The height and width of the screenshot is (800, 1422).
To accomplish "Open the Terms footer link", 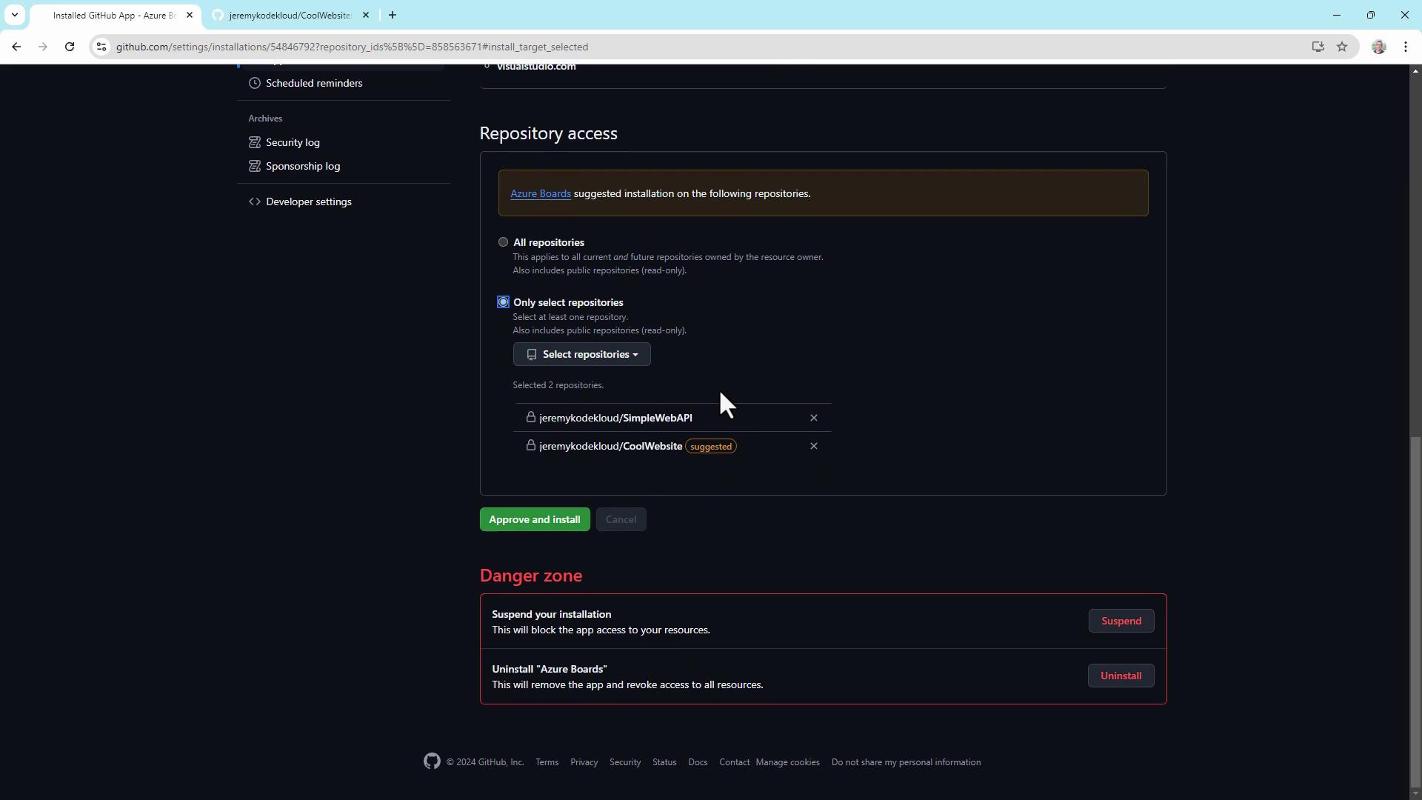I will tap(547, 762).
